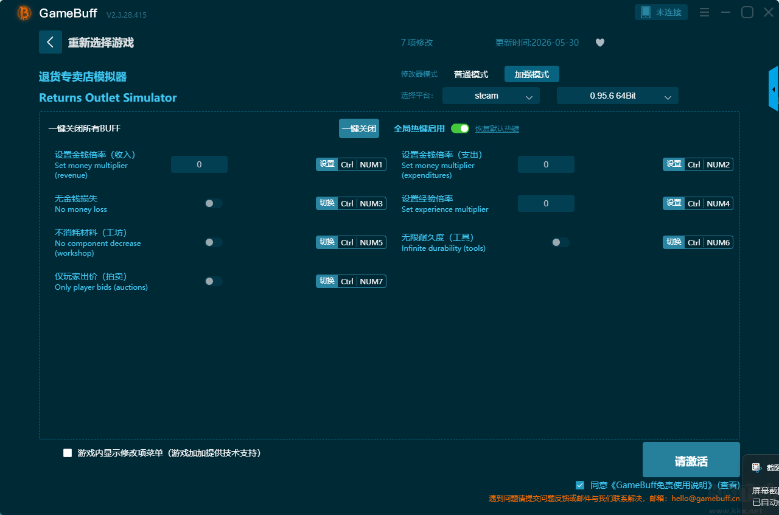Toggle 不消耗材料 No component decrease
The width and height of the screenshot is (779, 515).
tap(214, 242)
